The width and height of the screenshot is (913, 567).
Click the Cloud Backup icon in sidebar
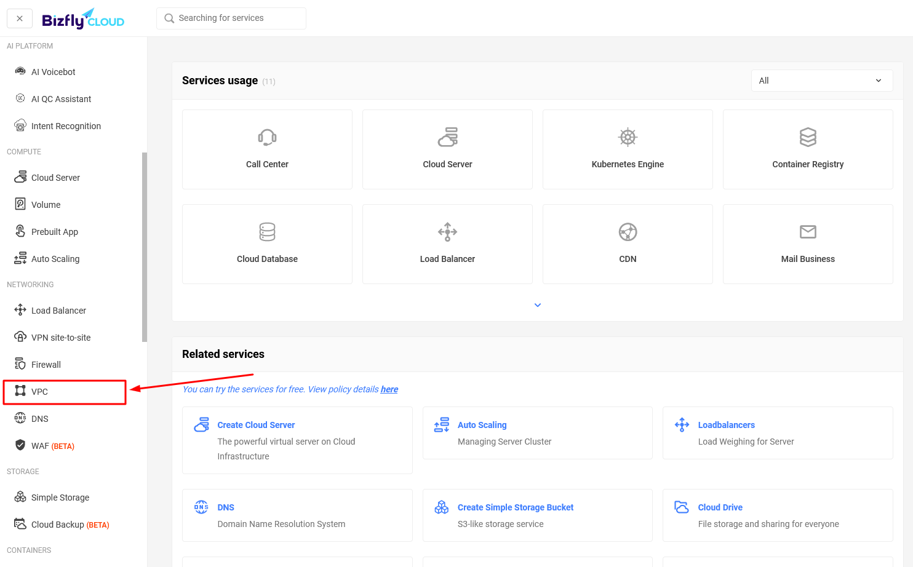point(20,524)
